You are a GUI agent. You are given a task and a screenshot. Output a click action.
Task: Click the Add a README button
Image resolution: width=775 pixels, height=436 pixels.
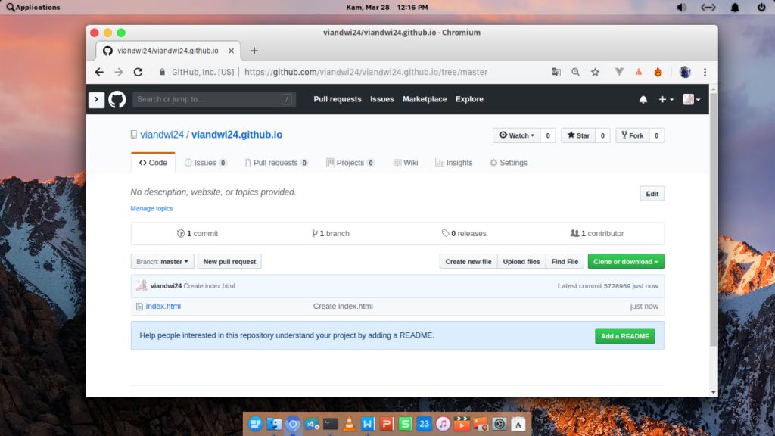click(x=624, y=336)
